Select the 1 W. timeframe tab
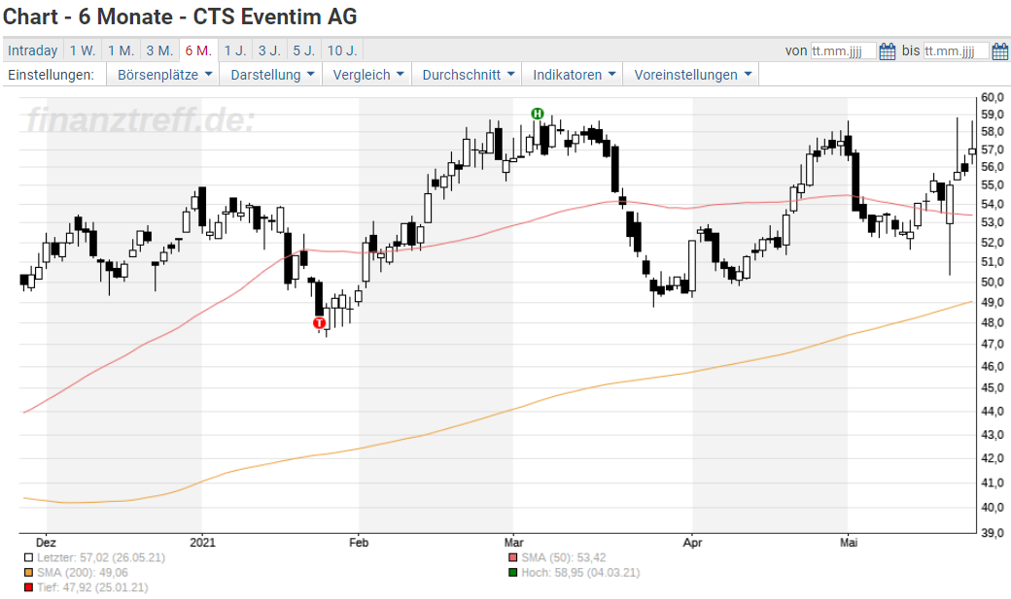This screenshot has height=599, width=1011. pyautogui.click(x=83, y=50)
